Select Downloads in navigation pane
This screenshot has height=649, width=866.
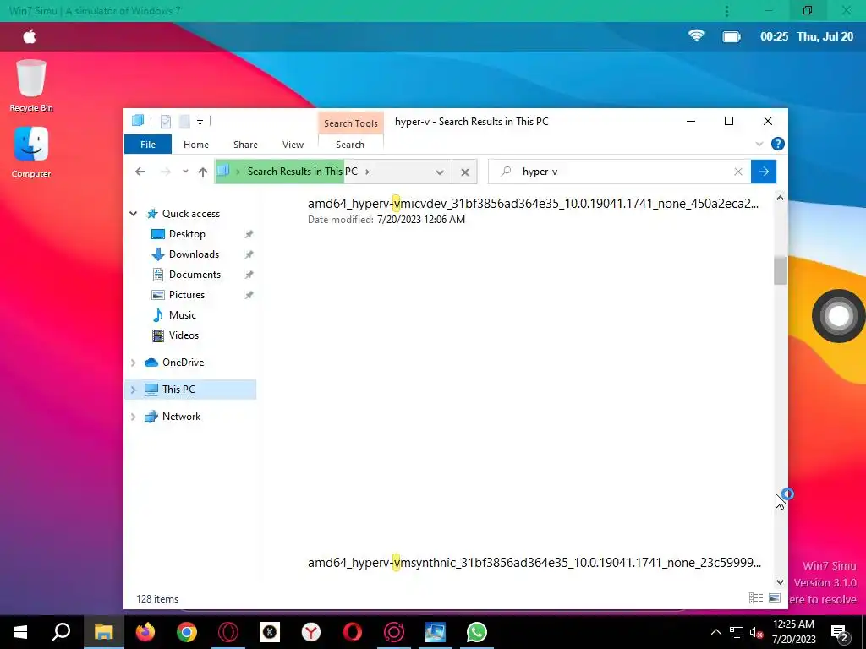[x=194, y=254]
